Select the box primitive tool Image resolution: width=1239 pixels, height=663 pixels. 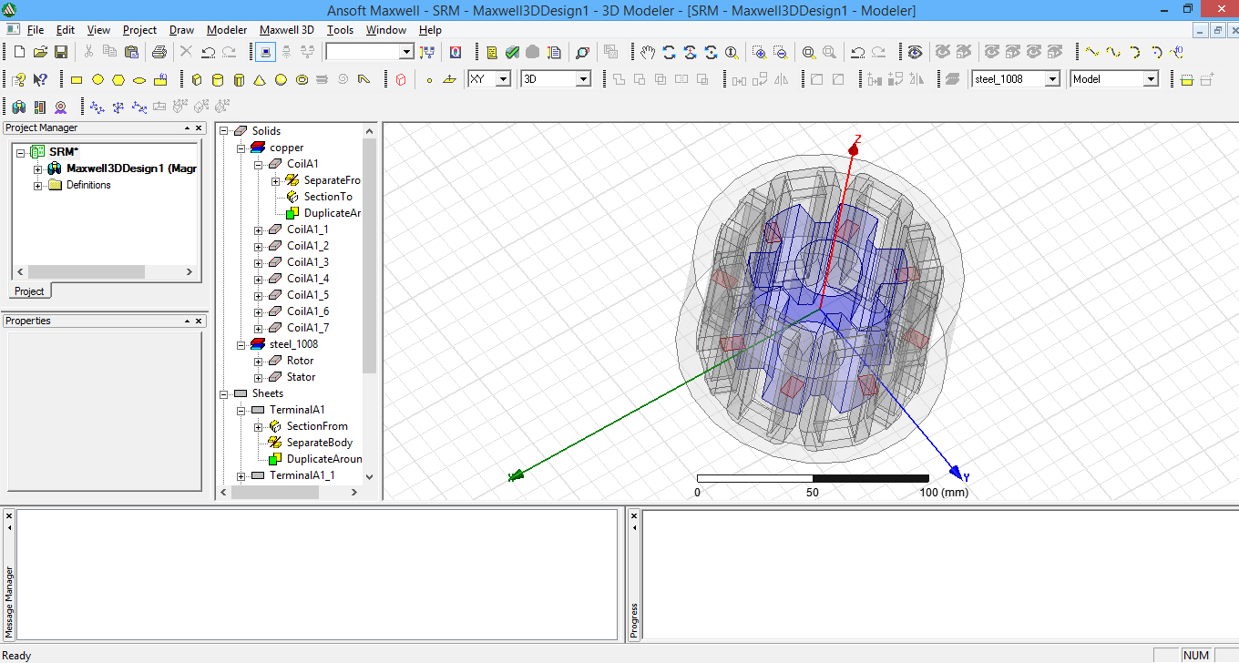pyautogui.click(x=197, y=79)
